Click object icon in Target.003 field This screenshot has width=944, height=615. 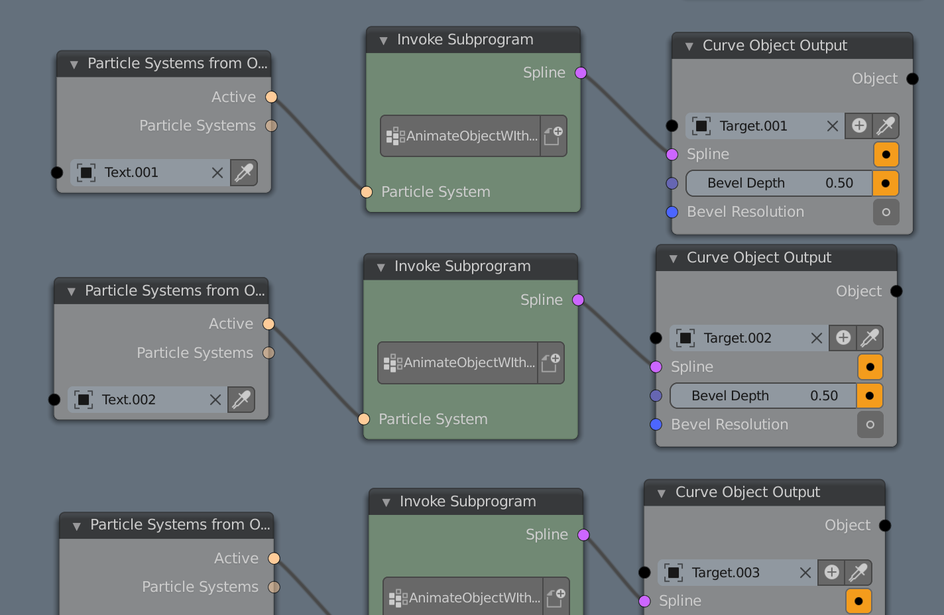tap(674, 573)
